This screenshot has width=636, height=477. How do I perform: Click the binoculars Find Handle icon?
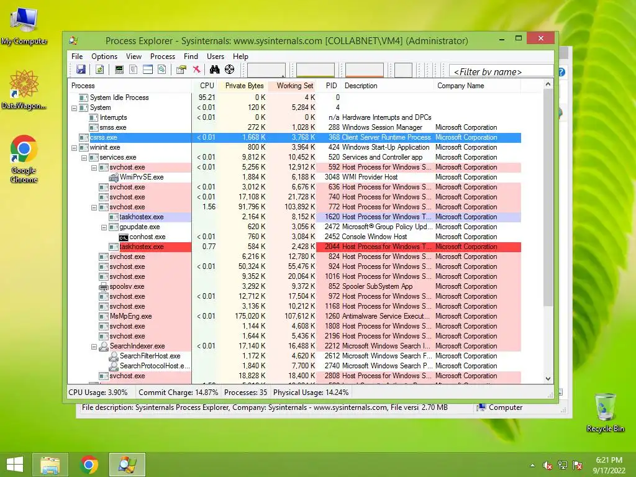coord(214,70)
